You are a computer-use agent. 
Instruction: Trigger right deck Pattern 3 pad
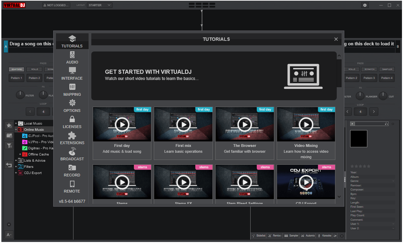coord(369,78)
